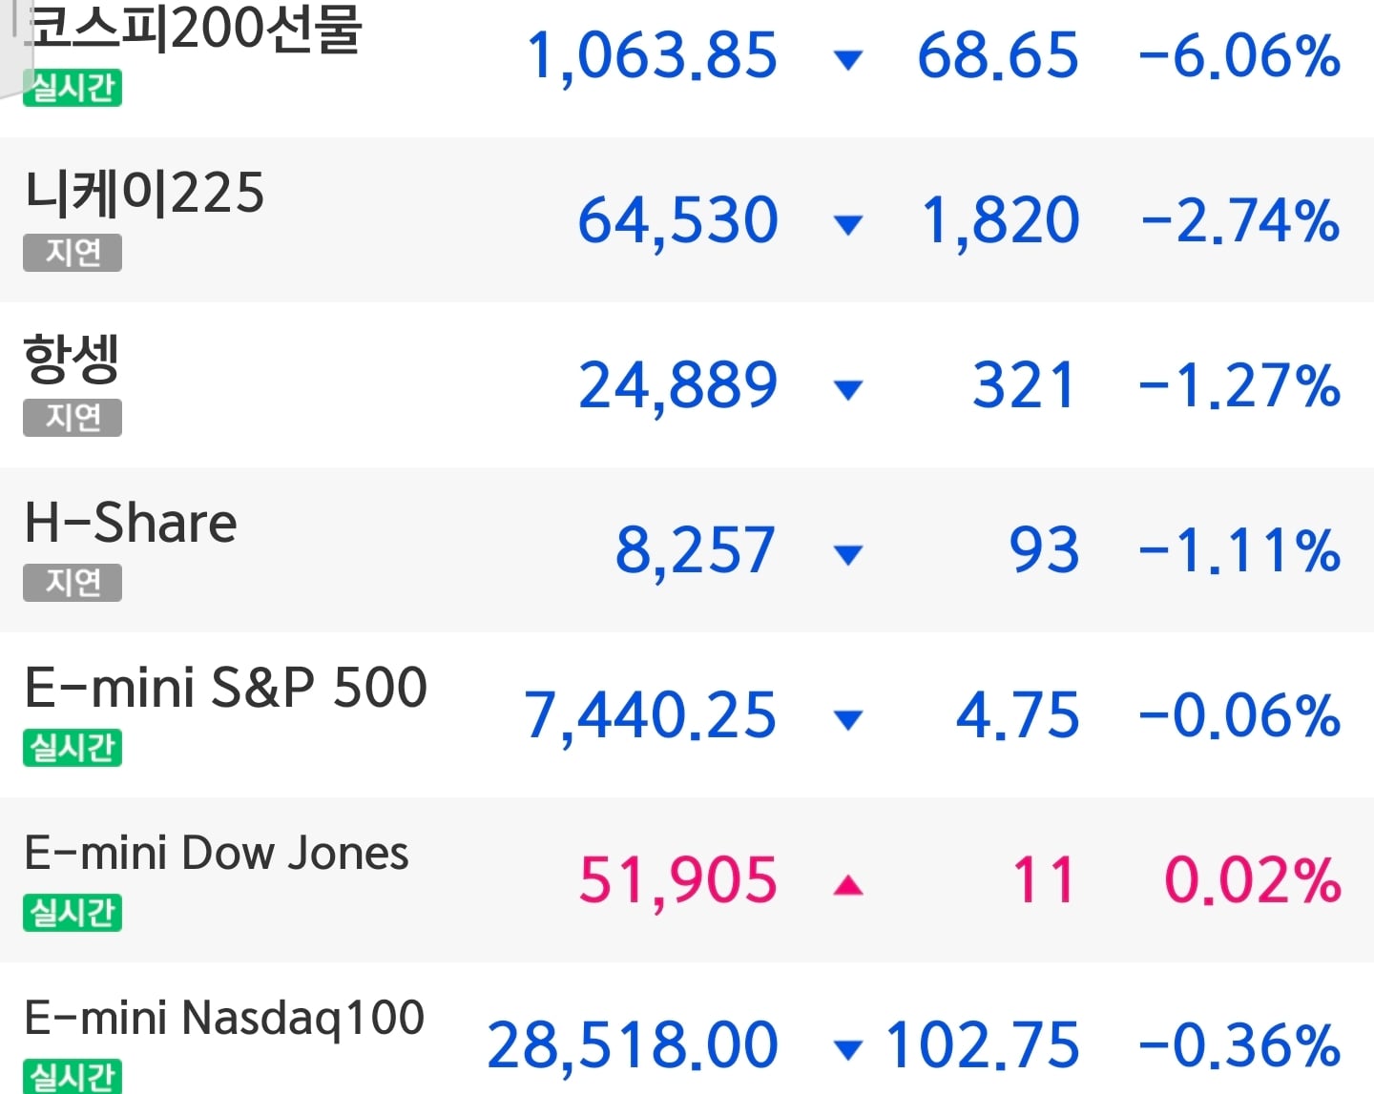Image resolution: width=1374 pixels, height=1094 pixels.
Task: Open the 항셍 index entry
Action: tap(687, 384)
